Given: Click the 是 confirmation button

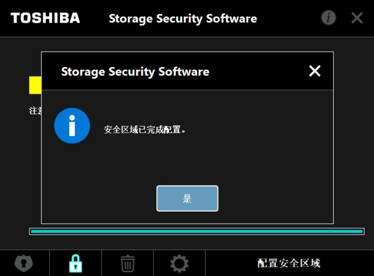Looking at the screenshot, I should [187, 198].
